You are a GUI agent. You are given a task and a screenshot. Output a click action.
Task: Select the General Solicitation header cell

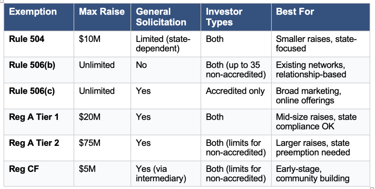click(x=161, y=17)
